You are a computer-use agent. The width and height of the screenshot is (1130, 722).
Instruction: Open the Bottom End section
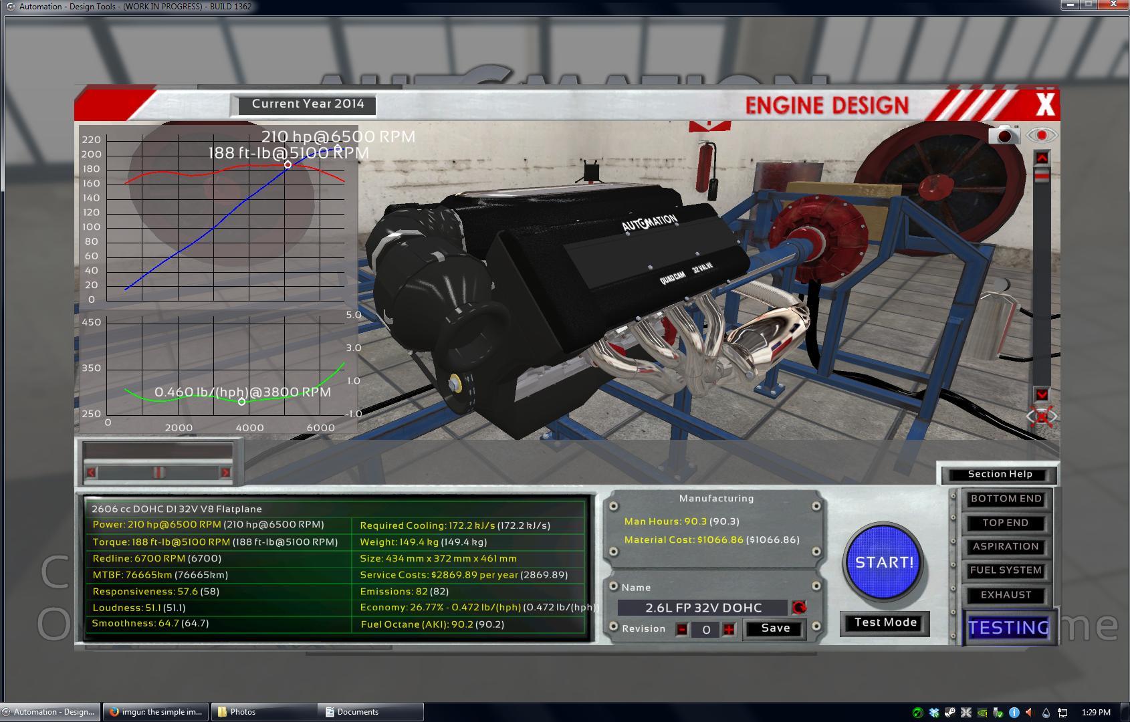(1006, 499)
